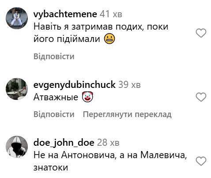Open the hooded avatar of doe_john_doe
211x178 pixels.
point(17,147)
